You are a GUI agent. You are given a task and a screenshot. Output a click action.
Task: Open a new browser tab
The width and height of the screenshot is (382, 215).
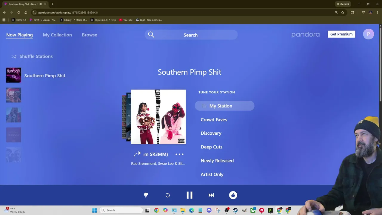click(52, 4)
